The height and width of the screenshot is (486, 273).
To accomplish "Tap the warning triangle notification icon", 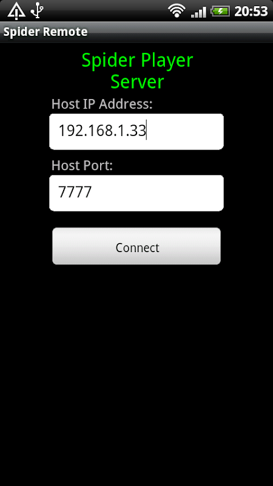I will [x=16, y=11].
